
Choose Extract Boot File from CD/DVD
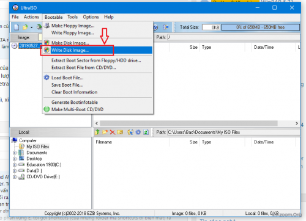[97, 68]
